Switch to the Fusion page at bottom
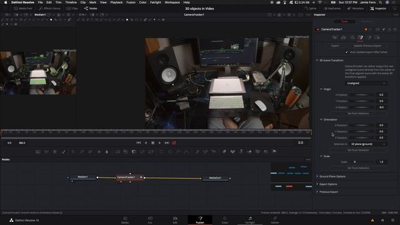 [200, 220]
